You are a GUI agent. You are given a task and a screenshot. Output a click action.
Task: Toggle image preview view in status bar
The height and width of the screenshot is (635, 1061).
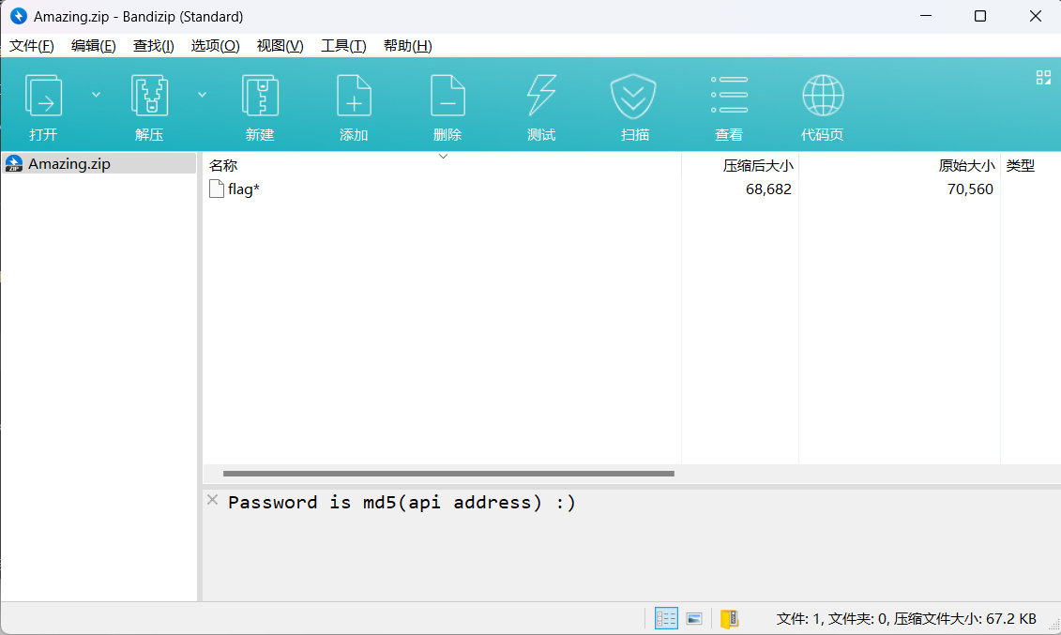(694, 618)
